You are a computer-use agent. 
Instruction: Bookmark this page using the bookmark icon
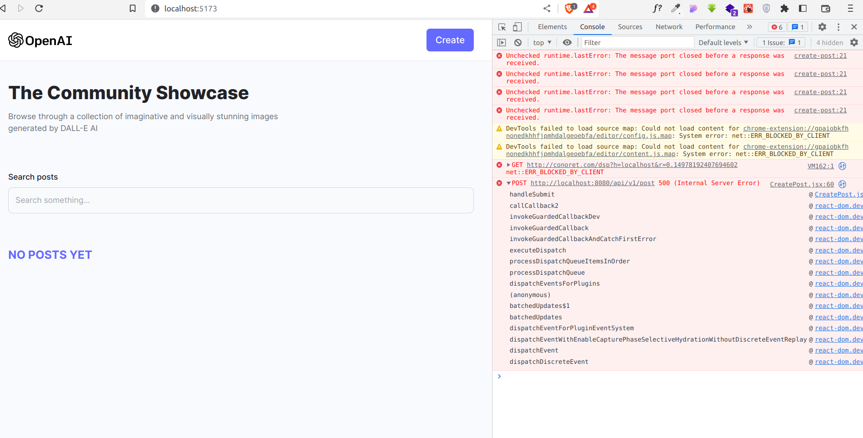click(x=133, y=8)
